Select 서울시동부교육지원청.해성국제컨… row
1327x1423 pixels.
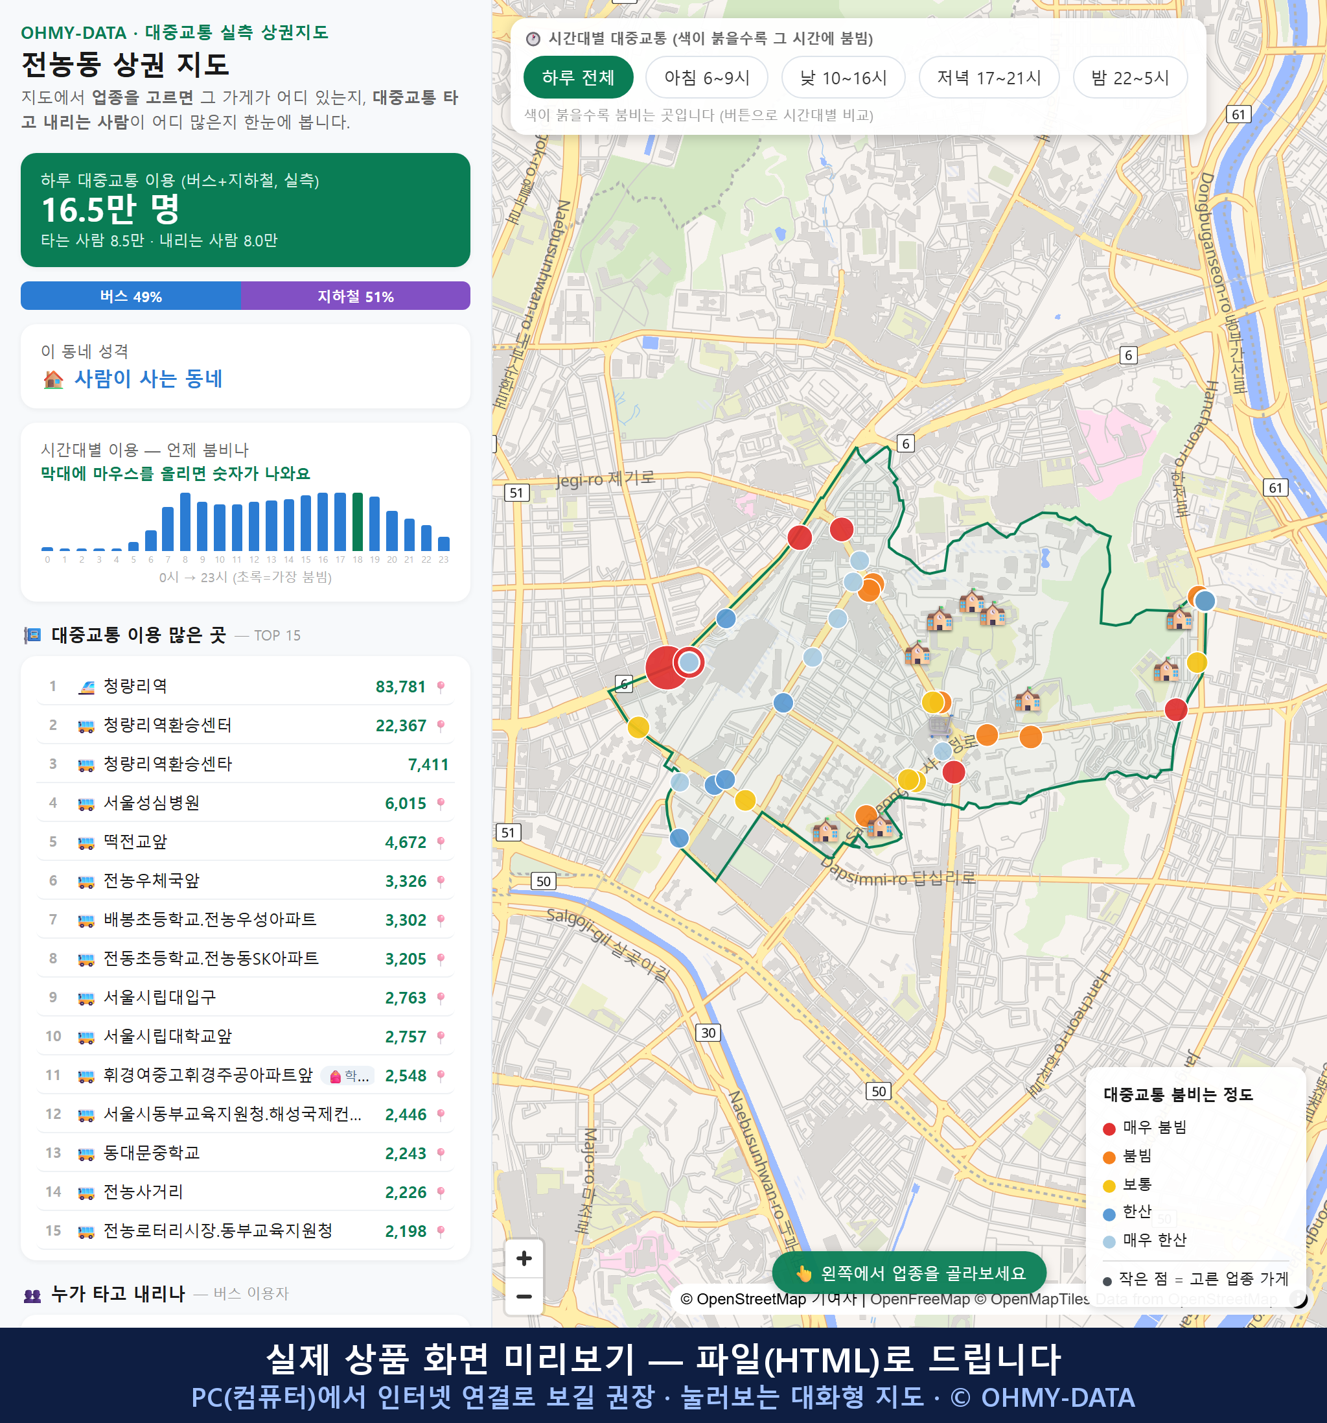246,1114
